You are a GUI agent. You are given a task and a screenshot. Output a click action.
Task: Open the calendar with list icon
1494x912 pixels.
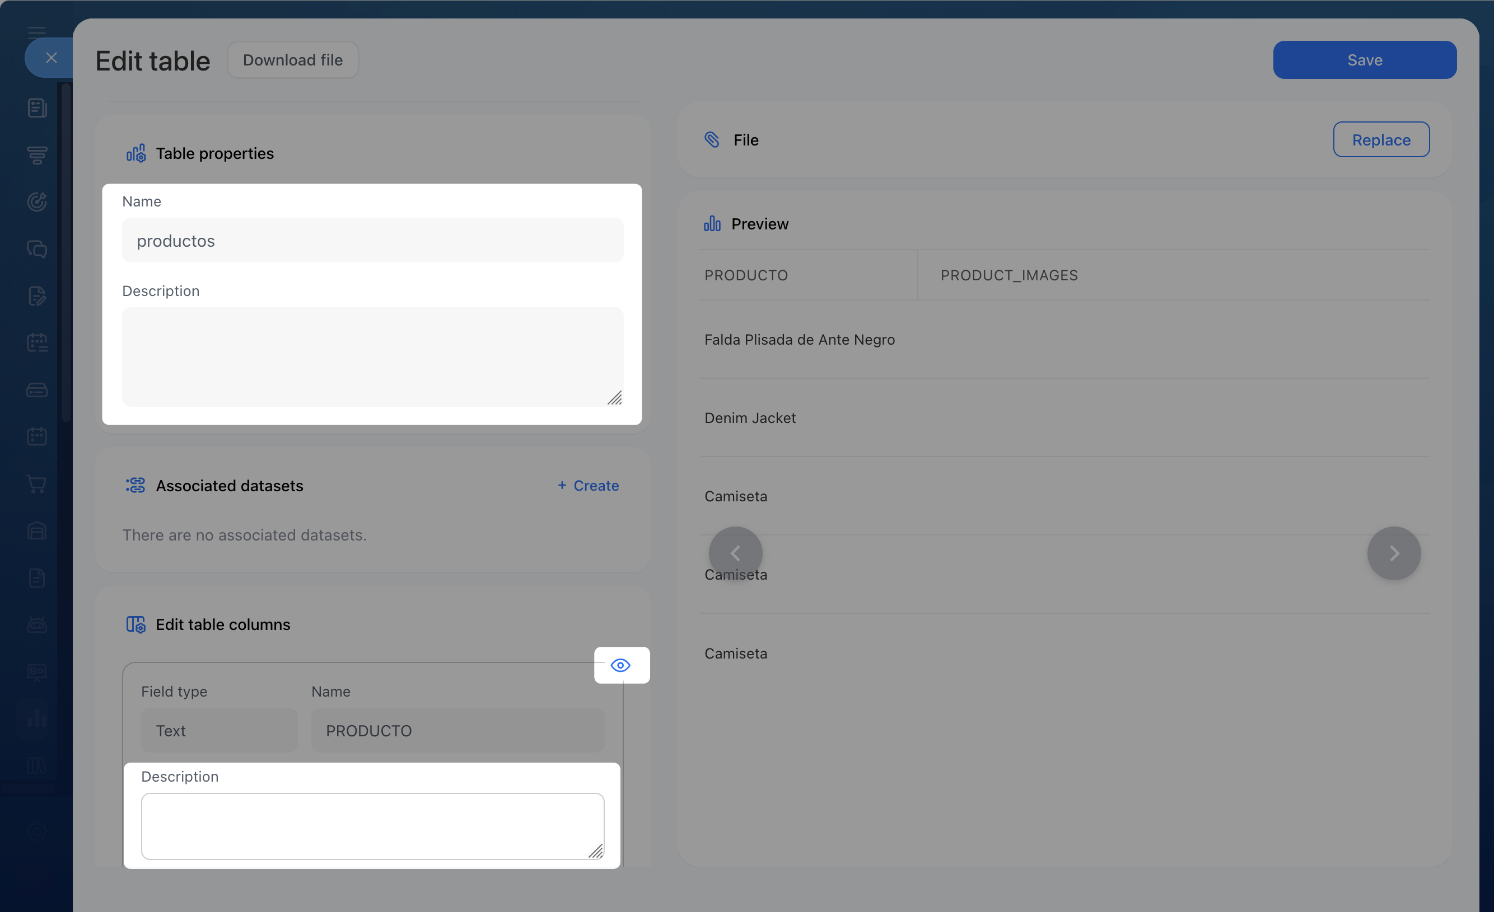(37, 343)
